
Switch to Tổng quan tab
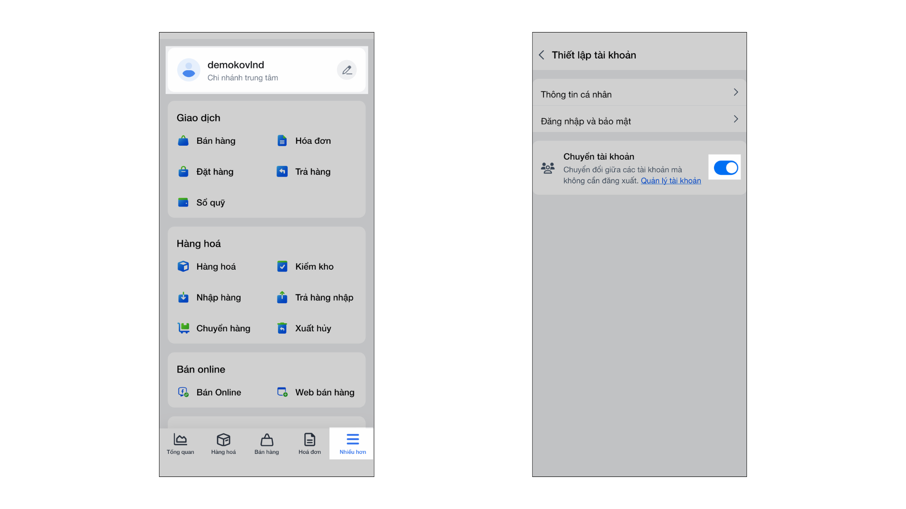point(180,443)
